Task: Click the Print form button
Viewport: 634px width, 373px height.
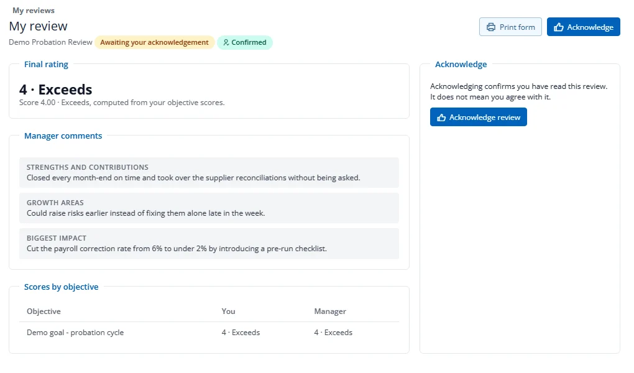Action: click(510, 27)
